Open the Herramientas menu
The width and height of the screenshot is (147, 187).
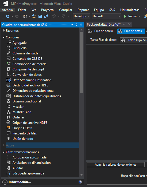130,10
